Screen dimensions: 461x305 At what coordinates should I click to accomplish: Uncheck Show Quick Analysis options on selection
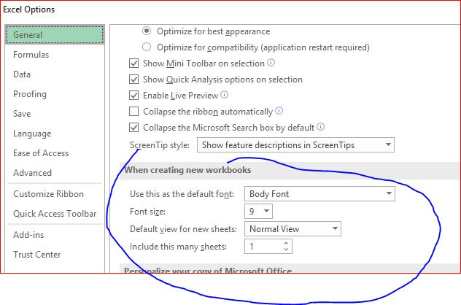(x=133, y=80)
